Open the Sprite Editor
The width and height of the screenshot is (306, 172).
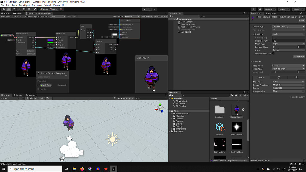click(x=299, y=56)
